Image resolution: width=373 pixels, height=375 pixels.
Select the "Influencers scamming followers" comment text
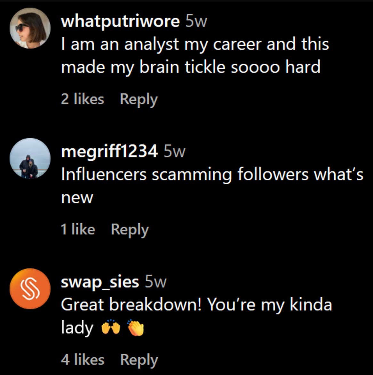tap(212, 175)
